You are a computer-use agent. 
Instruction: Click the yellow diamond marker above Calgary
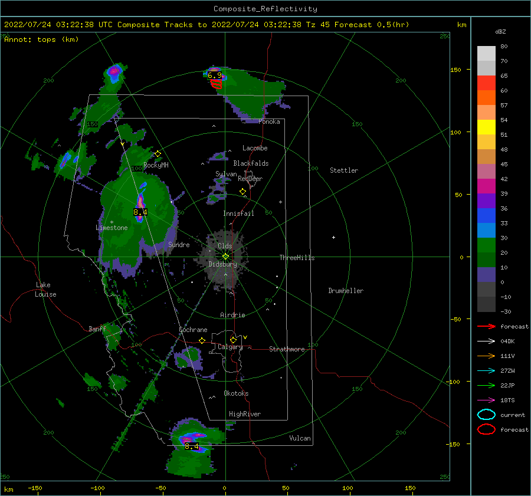click(x=233, y=340)
